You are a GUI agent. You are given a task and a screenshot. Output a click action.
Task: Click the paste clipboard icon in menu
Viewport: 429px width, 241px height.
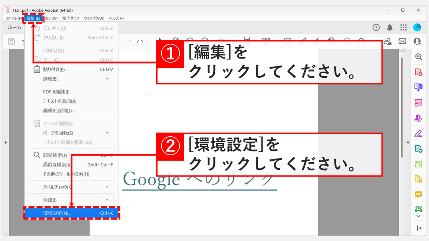click(x=37, y=69)
